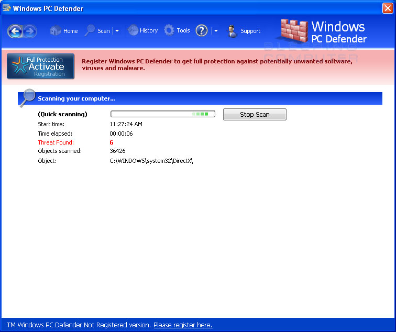Screen dimensions: 396x332
Task: Click the 'Object:' label
Action: click(x=47, y=161)
